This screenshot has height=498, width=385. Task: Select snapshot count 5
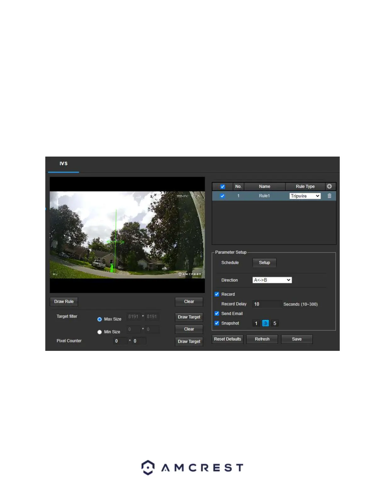tap(275, 323)
